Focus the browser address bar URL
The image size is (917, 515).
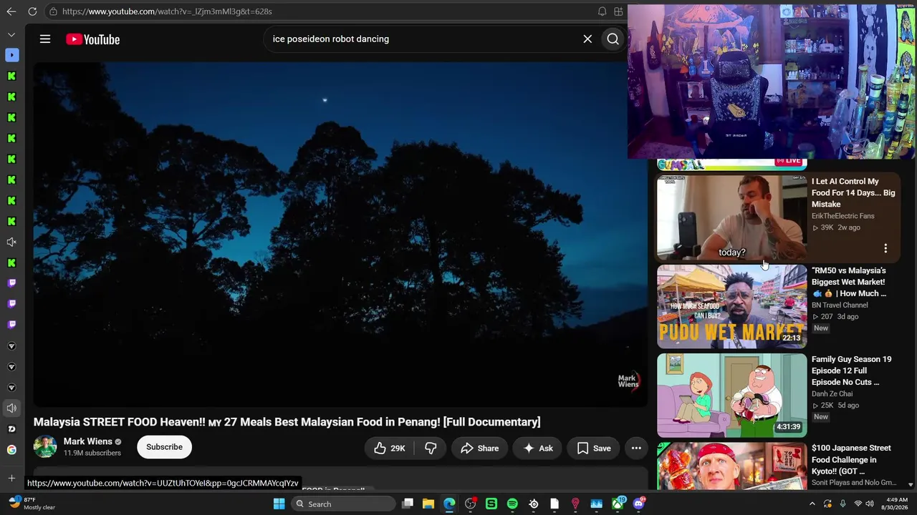pos(167,11)
